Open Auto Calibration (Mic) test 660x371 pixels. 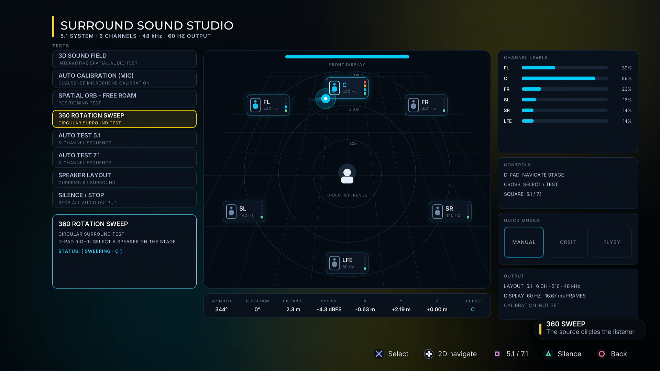tap(124, 79)
